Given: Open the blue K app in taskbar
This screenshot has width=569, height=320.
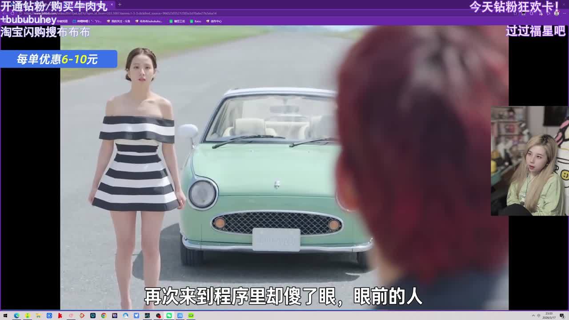Looking at the screenshot, I should [x=49, y=316].
